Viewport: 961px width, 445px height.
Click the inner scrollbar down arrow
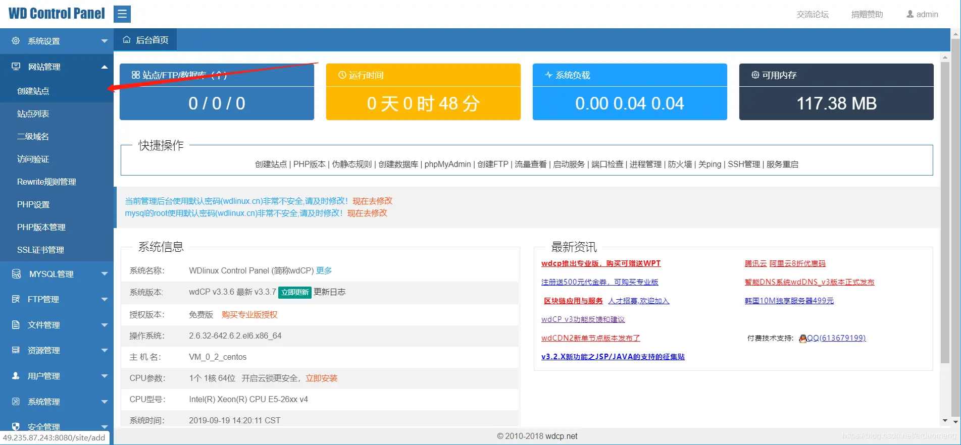point(945,421)
